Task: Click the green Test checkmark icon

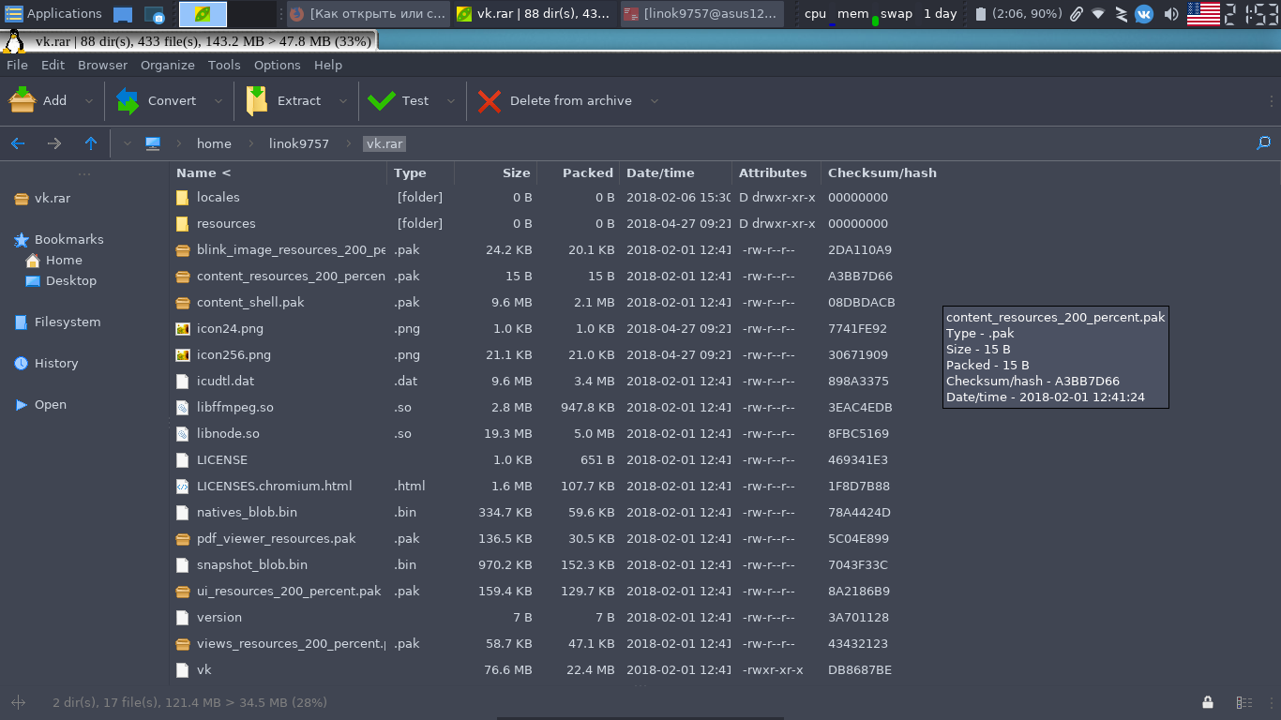Action: coord(382,100)
